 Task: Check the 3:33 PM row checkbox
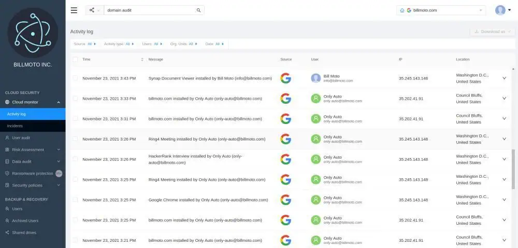click(75, 99)
